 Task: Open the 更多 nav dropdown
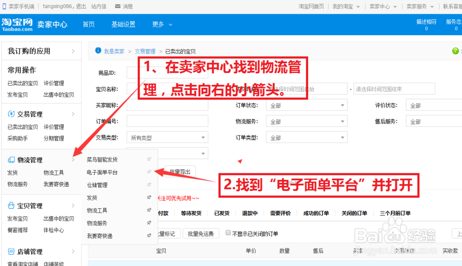coord(162,24)
